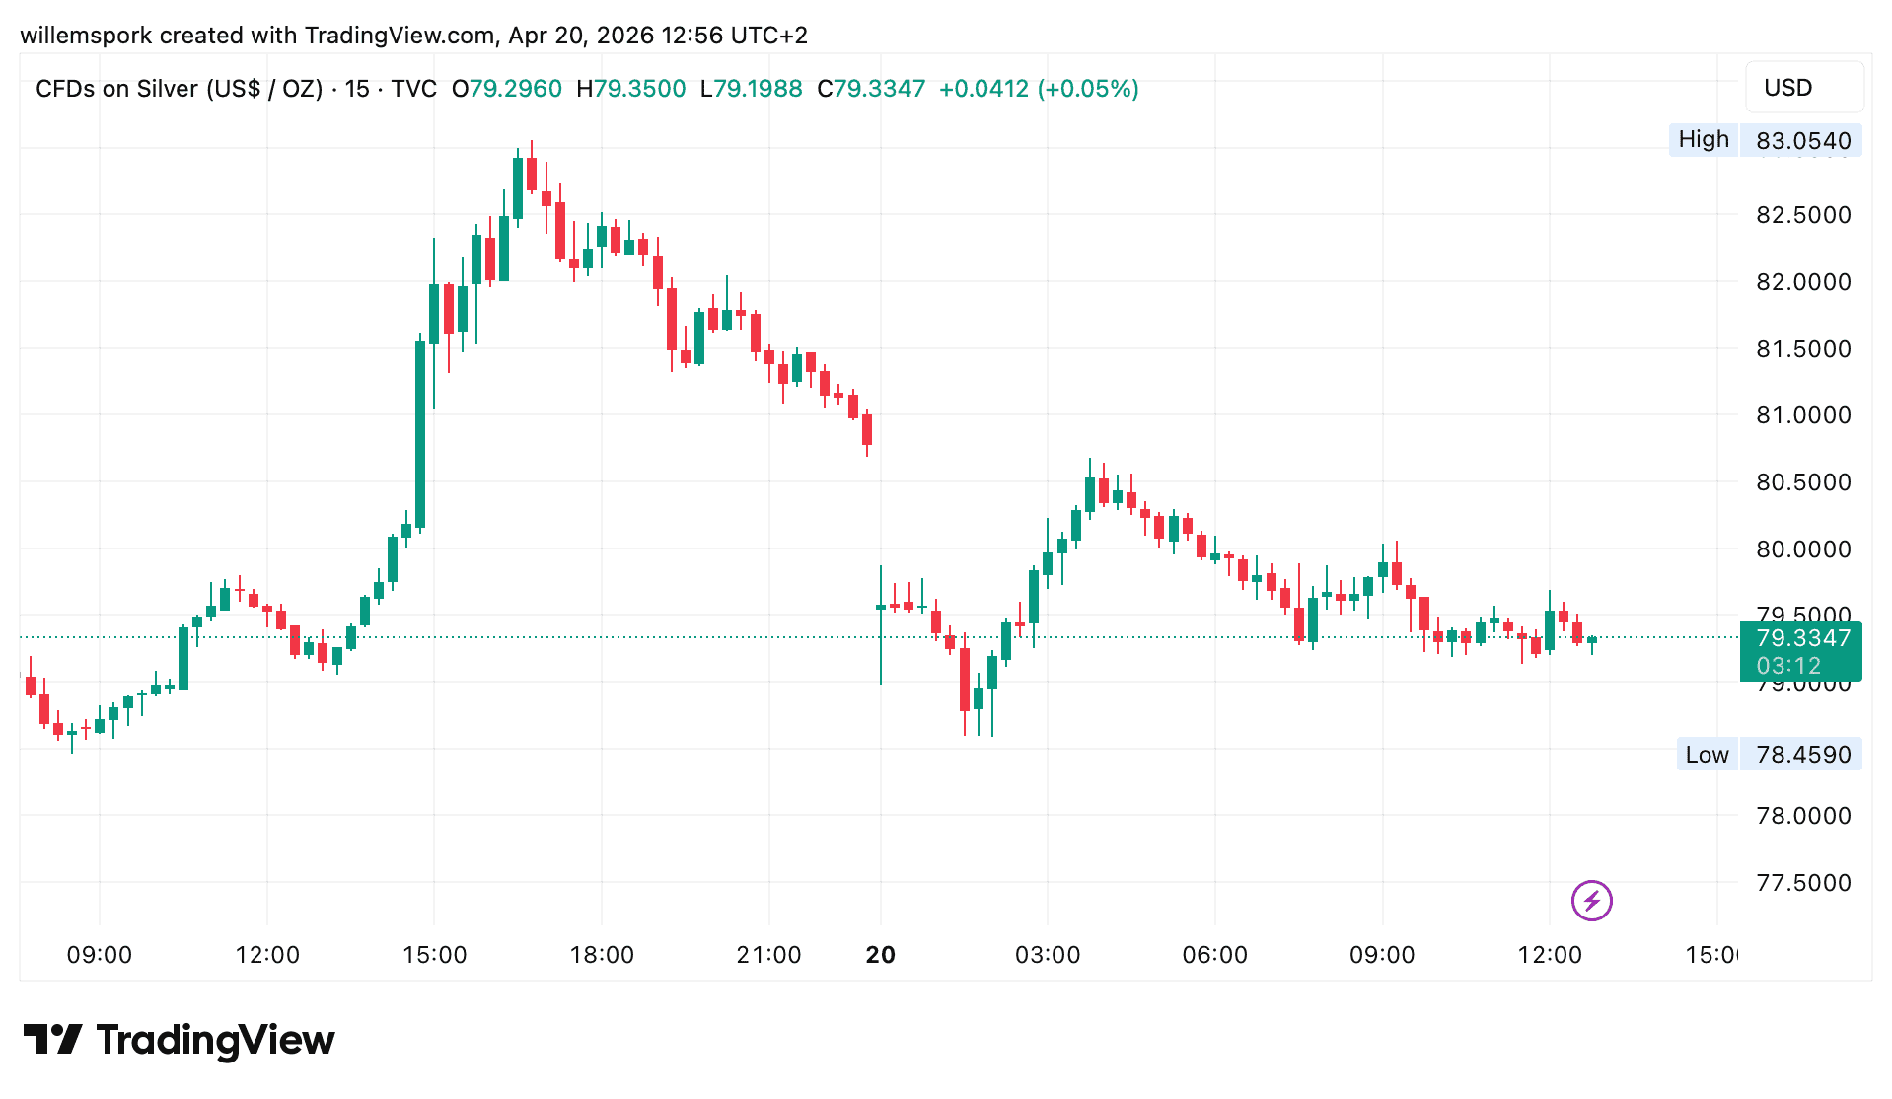This screenshot has width=1892, height=1099.
Task: Click the 77.5000 price axis label
Action: click(1802, 883)
